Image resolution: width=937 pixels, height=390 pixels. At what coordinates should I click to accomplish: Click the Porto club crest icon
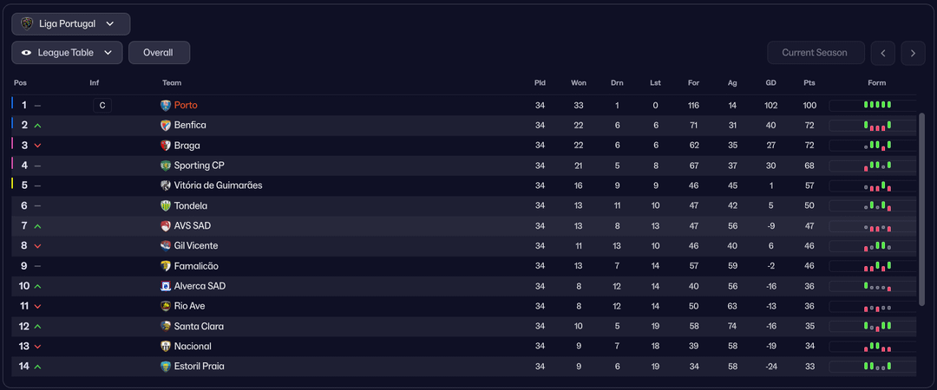point(167,106)
